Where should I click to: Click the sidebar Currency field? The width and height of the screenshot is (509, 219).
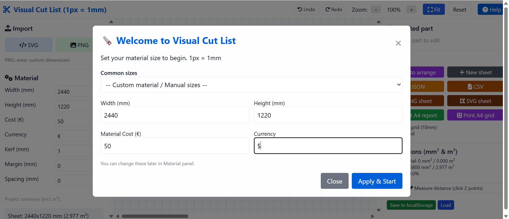pyautogui.click(x=74, y=136)
